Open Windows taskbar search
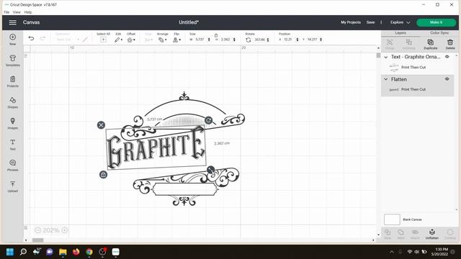Viewport: 461px width, 259px height. click(x=23, y=252)
